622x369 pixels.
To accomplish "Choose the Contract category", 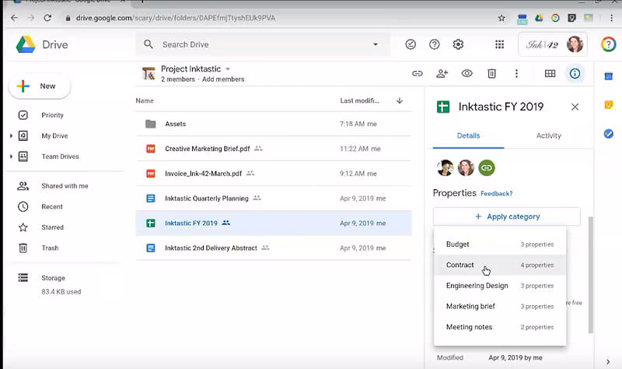I will coord(500,265).
